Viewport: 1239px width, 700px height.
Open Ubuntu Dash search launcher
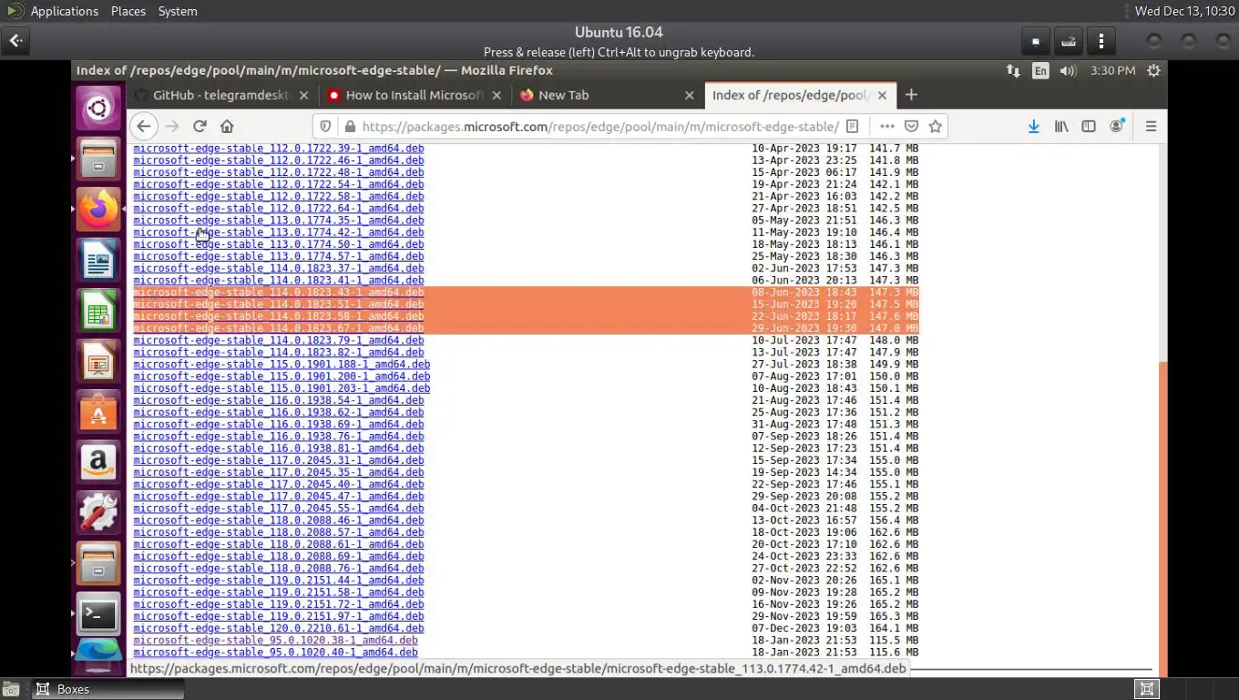98,110
